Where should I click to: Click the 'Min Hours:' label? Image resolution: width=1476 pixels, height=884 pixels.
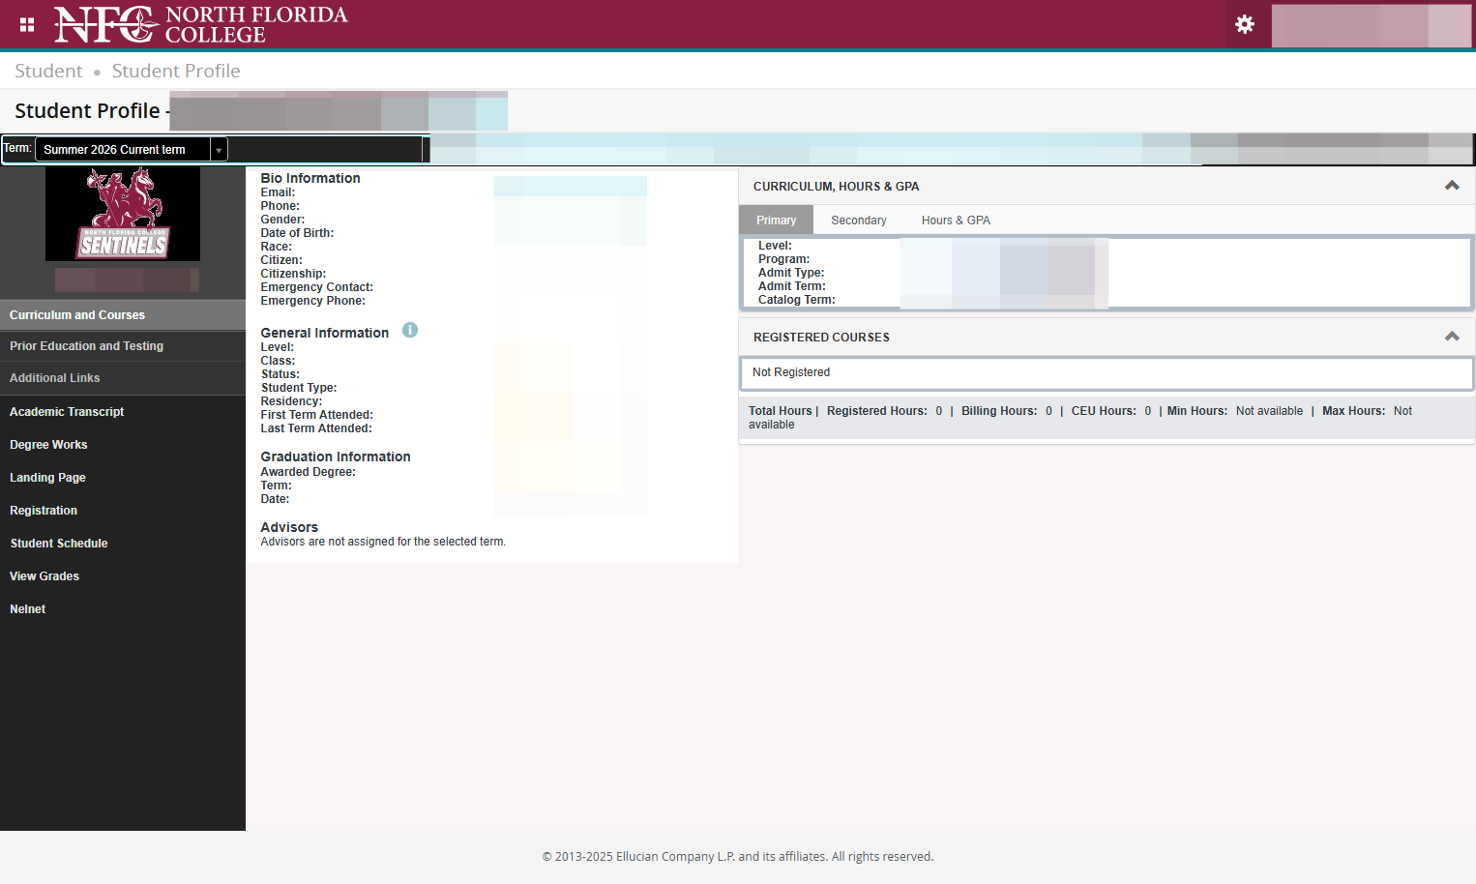pyautogui.click(x=1197, y=411)
